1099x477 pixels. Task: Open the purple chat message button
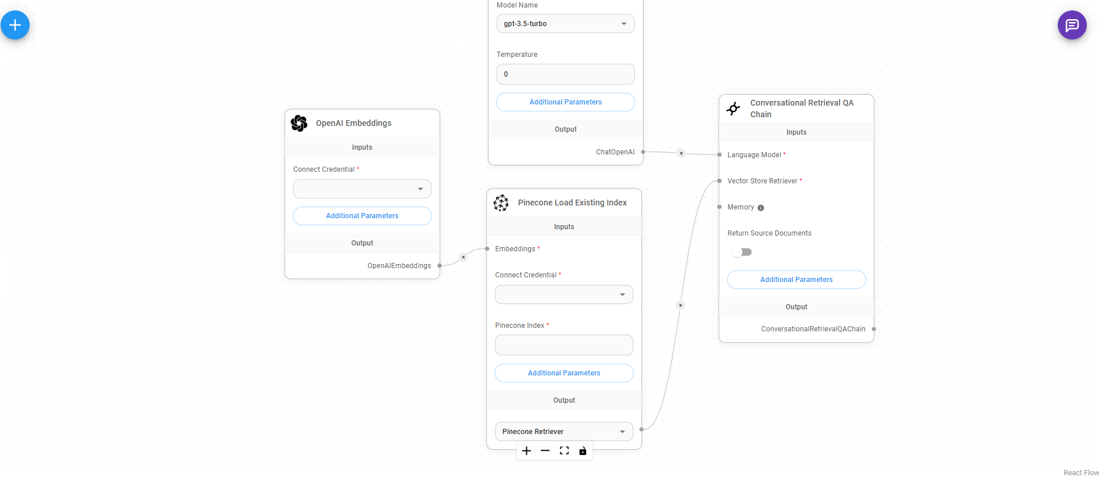[x=1072, y=25]
